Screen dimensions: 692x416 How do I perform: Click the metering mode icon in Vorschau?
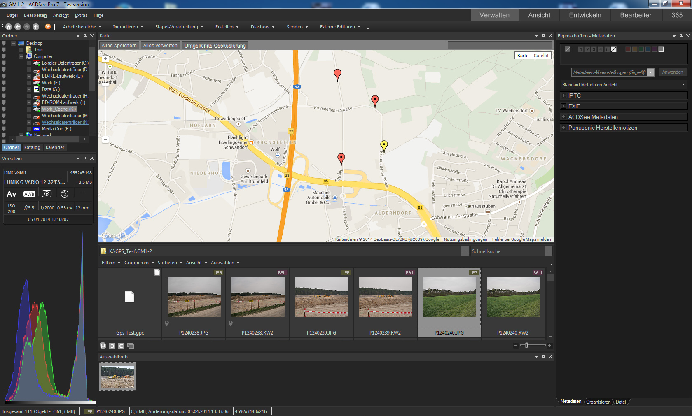point(47,194)
